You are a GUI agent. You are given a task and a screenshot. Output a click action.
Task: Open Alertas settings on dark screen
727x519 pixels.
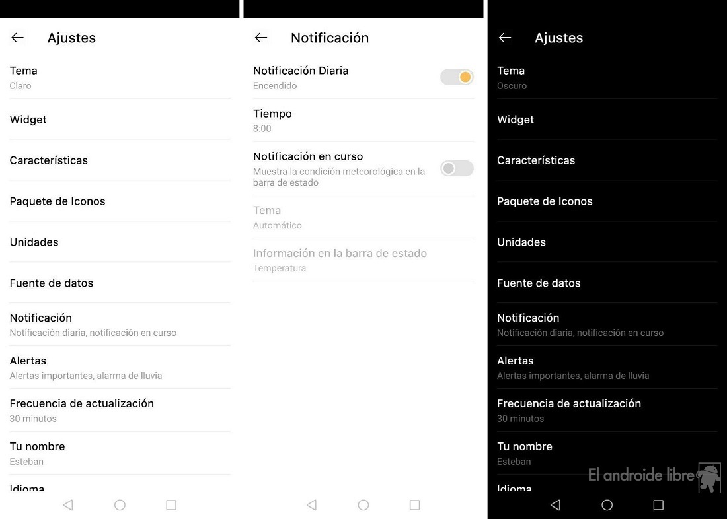(607, 368)
